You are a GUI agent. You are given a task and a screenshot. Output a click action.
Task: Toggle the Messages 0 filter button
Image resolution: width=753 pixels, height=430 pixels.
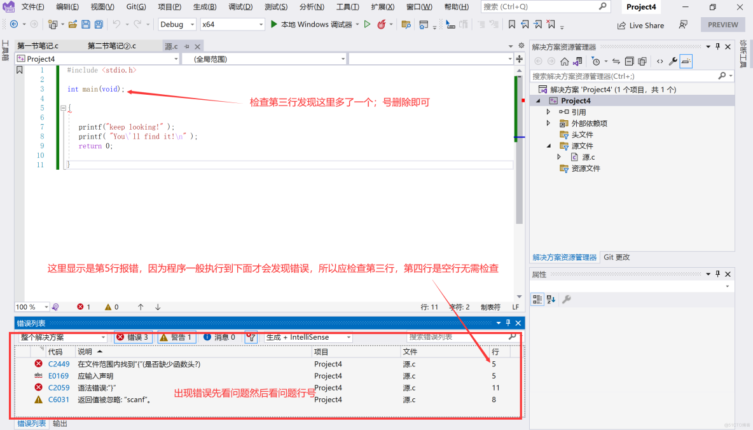(219, 336)
